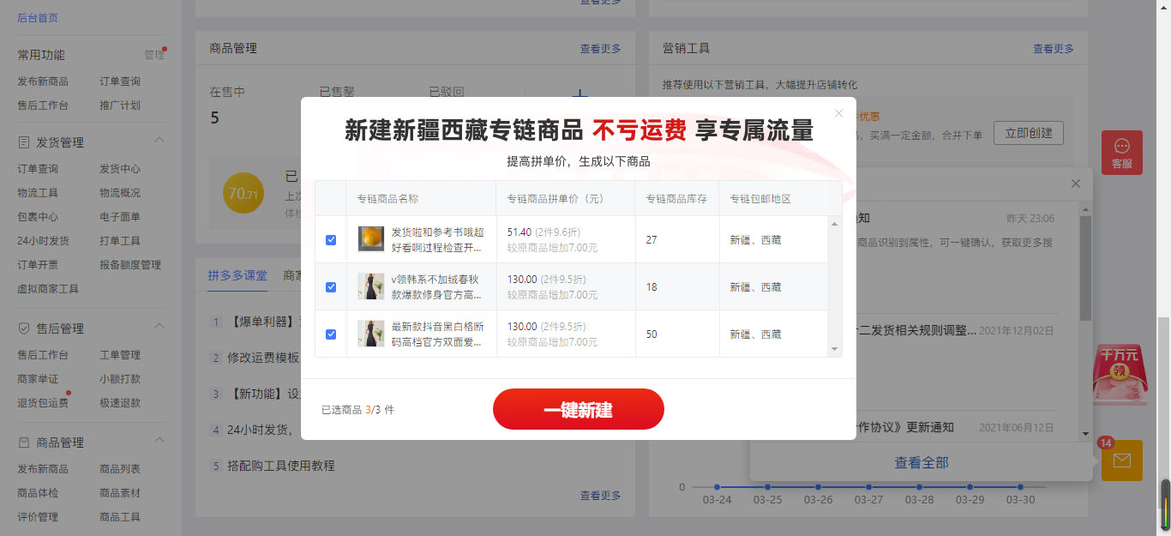Collapse the 发货管理 sidebar group
1171x536 pixels.
pos(159,140)
